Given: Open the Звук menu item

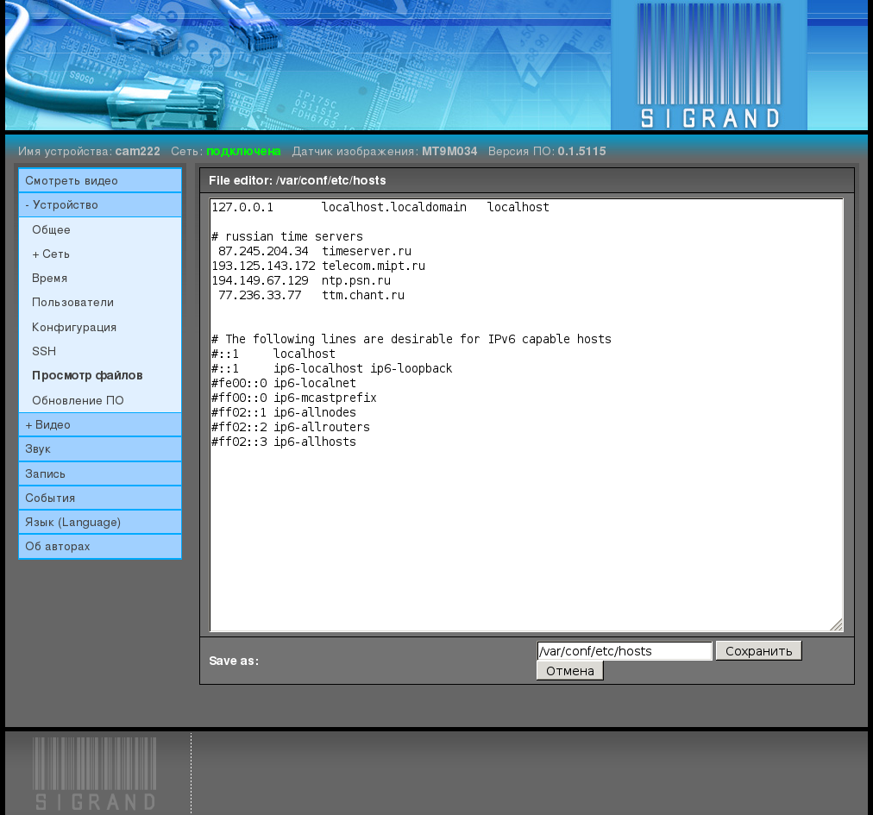Looking at the screenshot, I should pos(100,448).
